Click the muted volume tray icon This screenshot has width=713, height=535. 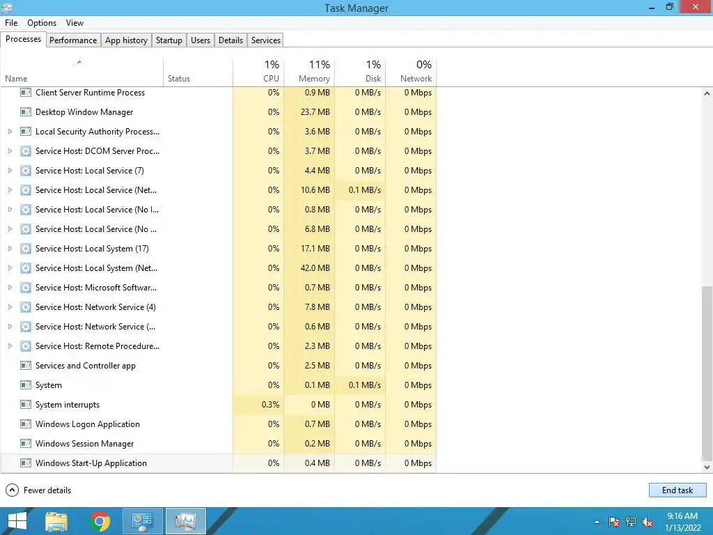(x=648, y=522)
